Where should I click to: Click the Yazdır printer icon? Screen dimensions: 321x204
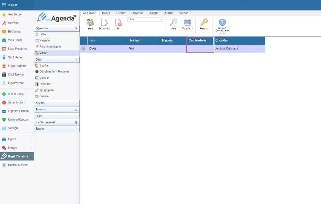[187, 22]
